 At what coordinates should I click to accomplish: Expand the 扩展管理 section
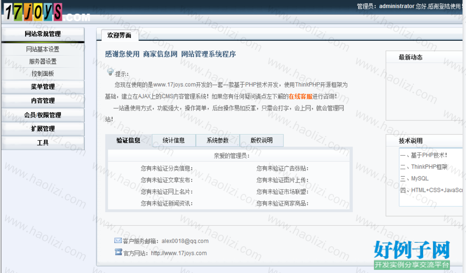[x=43, y=129]
